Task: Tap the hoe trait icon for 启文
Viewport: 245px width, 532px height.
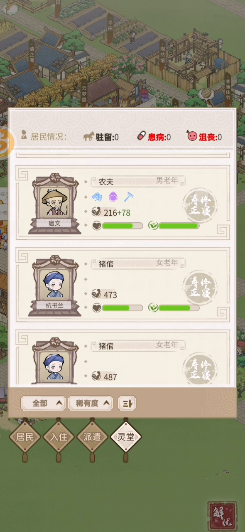Action: pyautogui.click(x=128, y=197)
